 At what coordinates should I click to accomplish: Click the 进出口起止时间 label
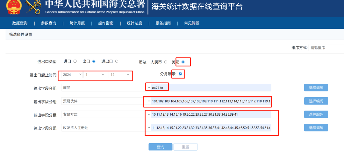pyautogui.click(x=43, y=75)
